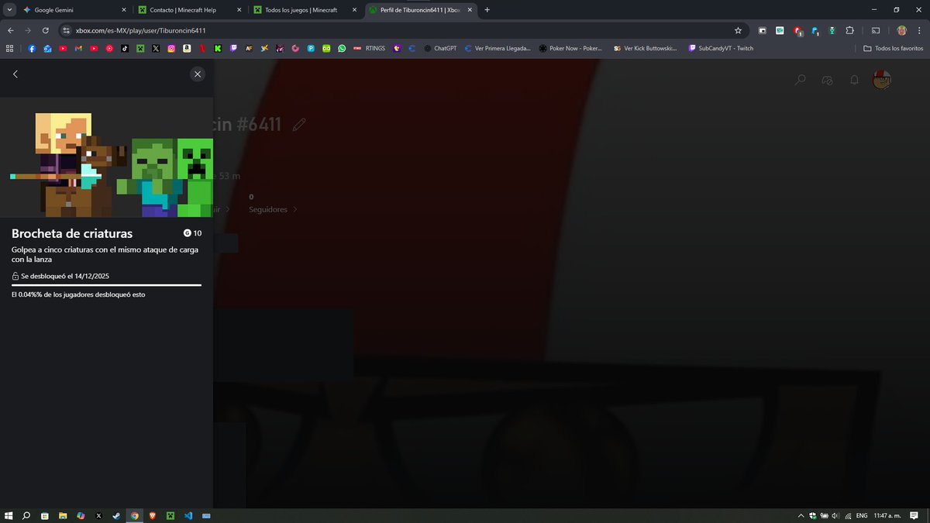Edit profile name pencil icon
930x523 pixels.
[x=299, y=124]
